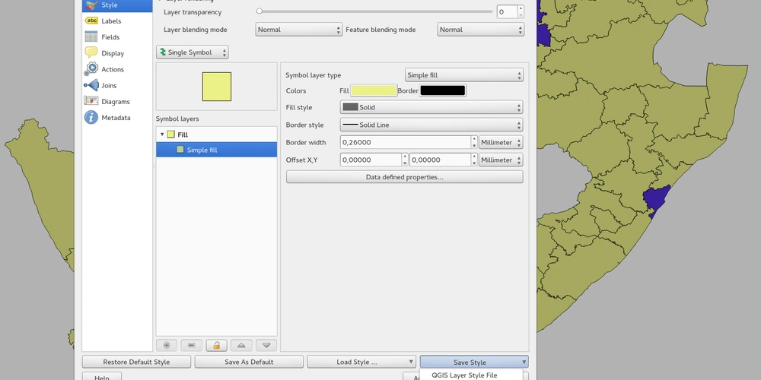Click the remove symbol layer minus icon
This screenshot has width=761, height=380.
191,345
